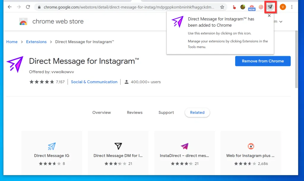The width and height of the screenshot is (304, 181).
Task: Click the stars rating of Direct Message IG
Action: pos(50,164)
